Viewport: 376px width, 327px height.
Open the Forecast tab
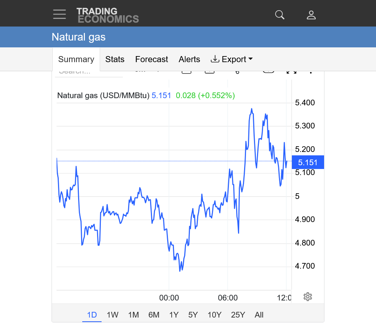pyautogui.click(x=152, y=59)
